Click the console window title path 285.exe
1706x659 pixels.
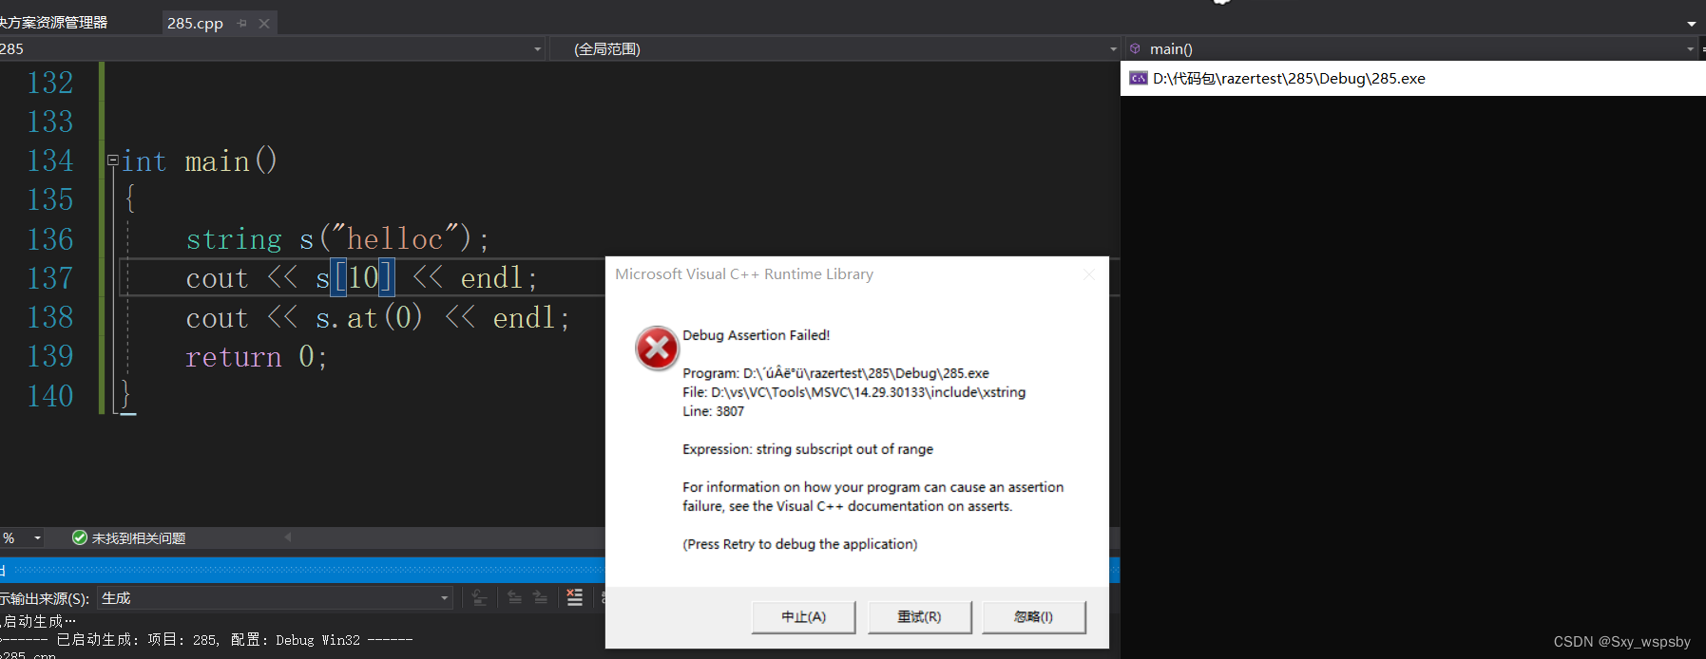pyautogui.click(x=1289, y=78)
